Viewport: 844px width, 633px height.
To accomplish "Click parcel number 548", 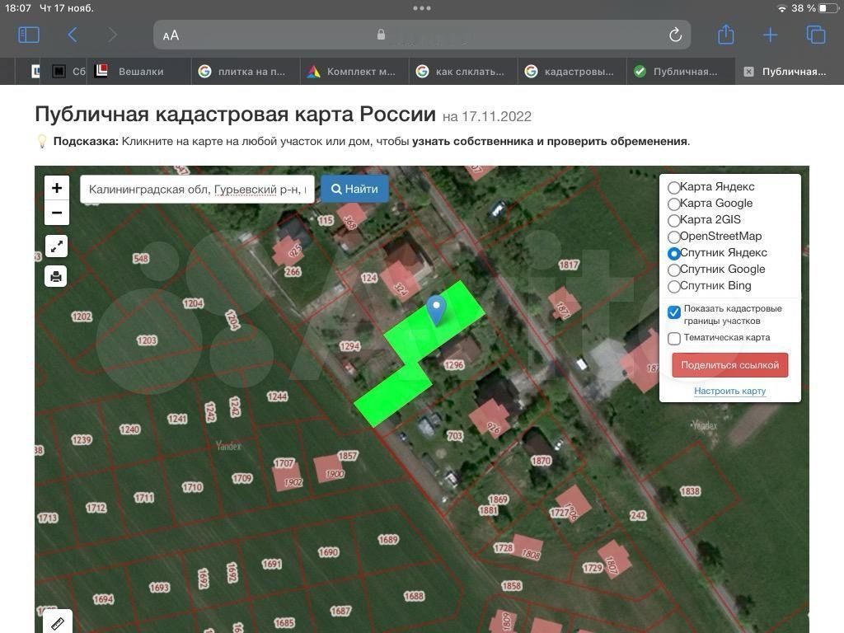I will coord(140,258).
